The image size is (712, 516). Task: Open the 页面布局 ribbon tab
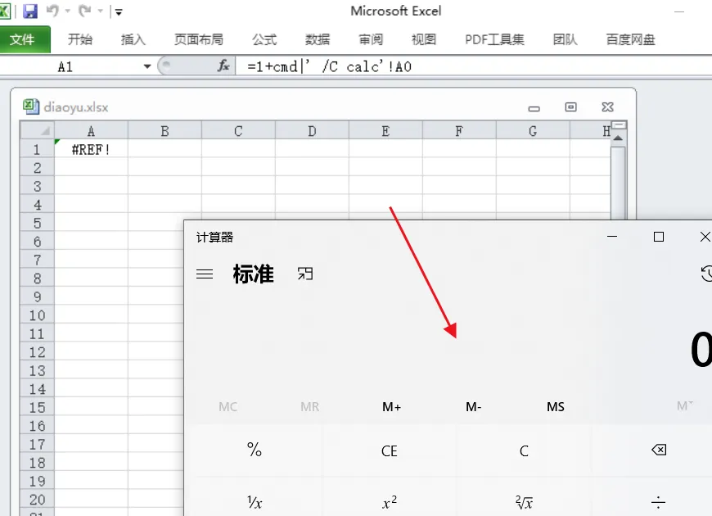point(199,39)
